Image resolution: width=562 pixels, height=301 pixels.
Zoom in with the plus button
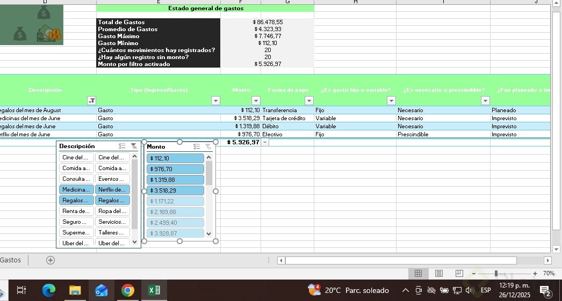pyautogui.click(x=535, y=274)
